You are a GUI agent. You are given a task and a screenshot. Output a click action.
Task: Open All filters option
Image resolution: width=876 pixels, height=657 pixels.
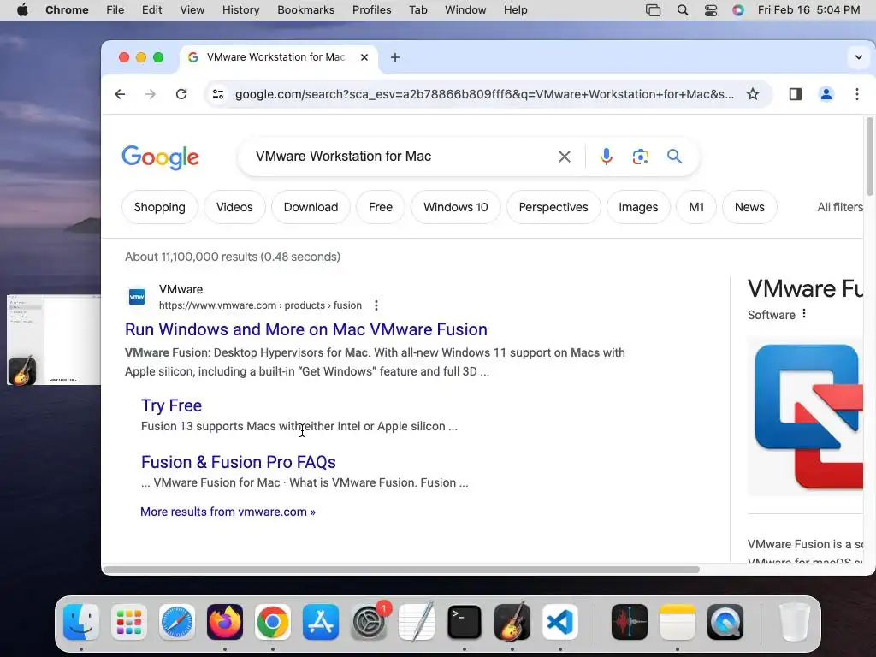pyautogui.click(x=840, y=207)
